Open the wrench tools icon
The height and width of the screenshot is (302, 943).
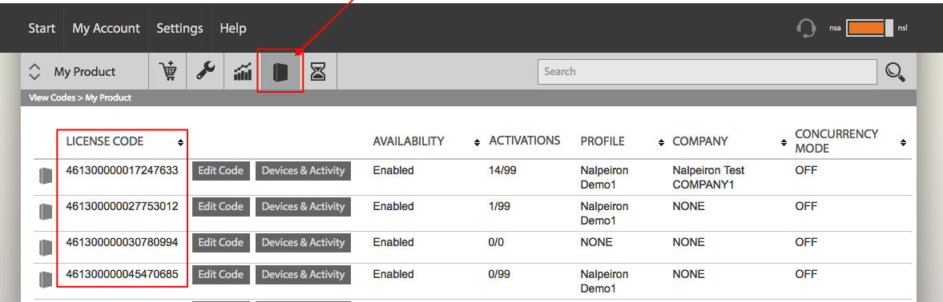(x=206, y=71)
